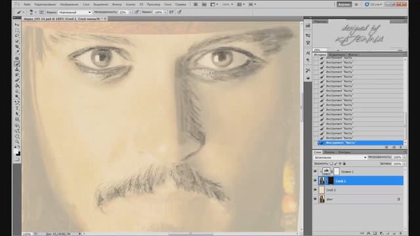Open the brush Режим blend mode dropdown
Screen dimensions: 420x236
pos(75,12)
